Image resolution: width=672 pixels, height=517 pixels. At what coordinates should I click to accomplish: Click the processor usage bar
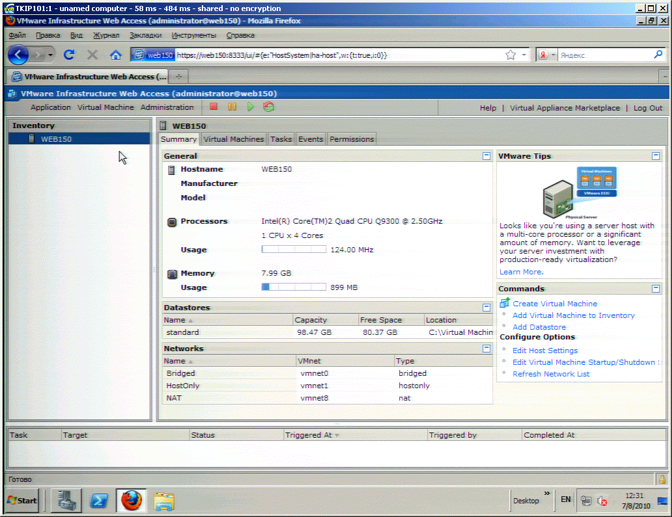click(294, 249)
